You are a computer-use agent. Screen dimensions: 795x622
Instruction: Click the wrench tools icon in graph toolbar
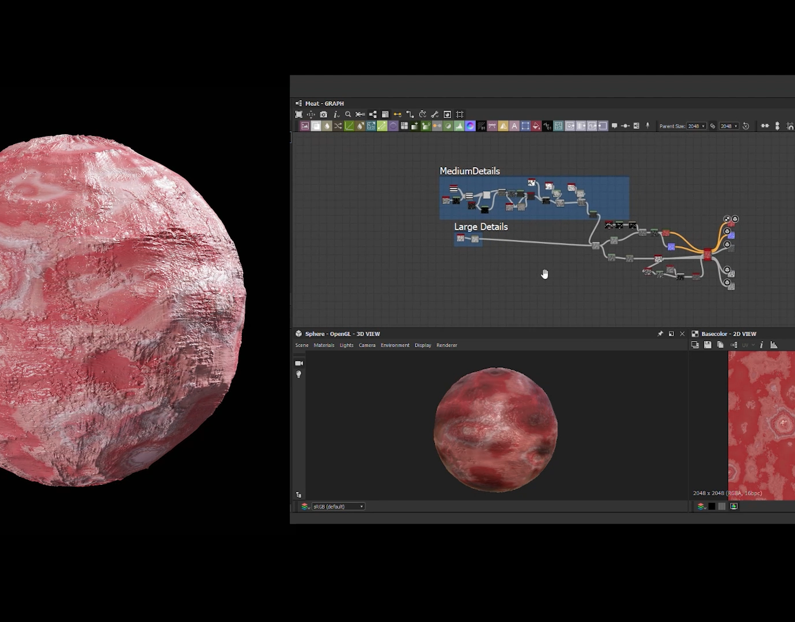click(435, 115)
